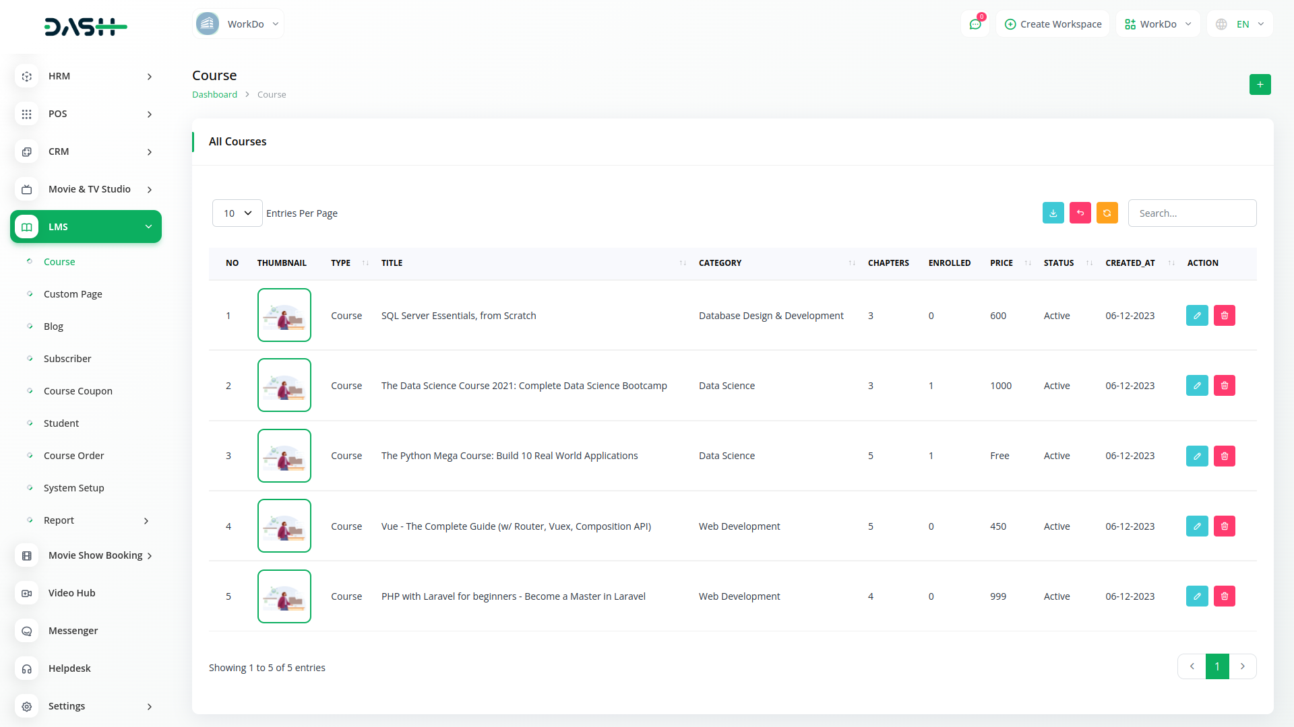Open entries per page dropdown

(x=237, y=213)
